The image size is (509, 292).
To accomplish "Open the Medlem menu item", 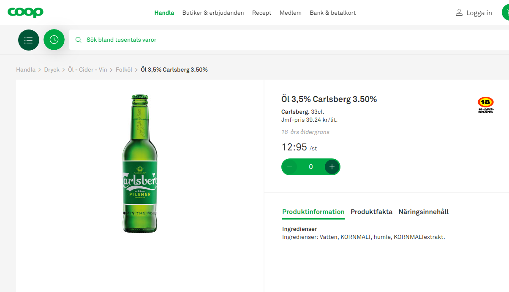I will point(291,13).
